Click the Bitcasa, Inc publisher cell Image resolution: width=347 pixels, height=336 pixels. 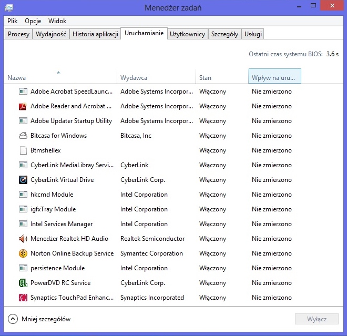point(136,136)
